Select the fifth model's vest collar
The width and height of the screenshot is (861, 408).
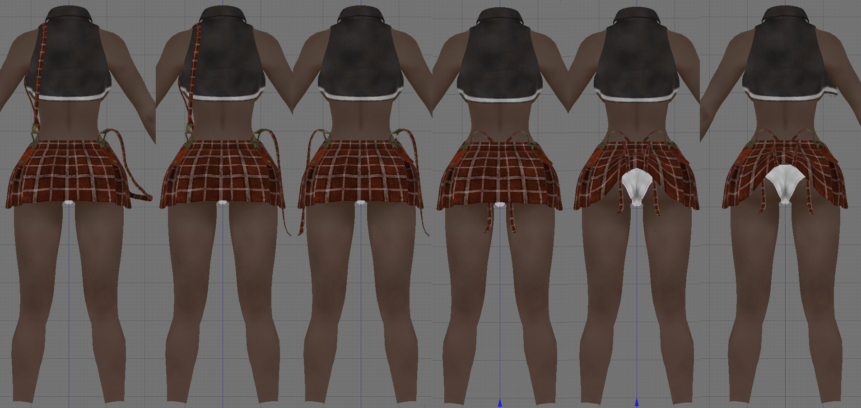[x=636, y=14]
